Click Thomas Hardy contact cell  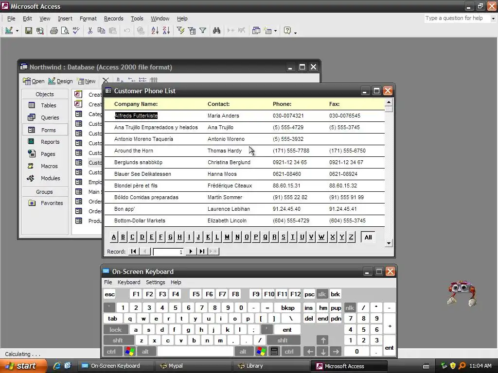pos(225,151)
